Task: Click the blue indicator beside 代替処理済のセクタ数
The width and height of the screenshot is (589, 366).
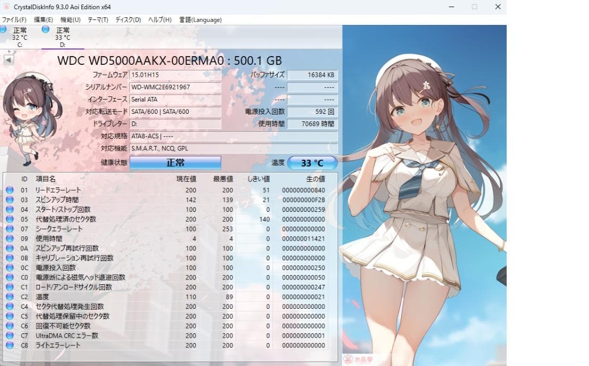Action: click(x=8, y=219)
